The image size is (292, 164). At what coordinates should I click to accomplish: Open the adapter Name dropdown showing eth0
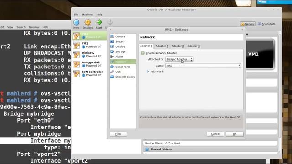[203, 66]
